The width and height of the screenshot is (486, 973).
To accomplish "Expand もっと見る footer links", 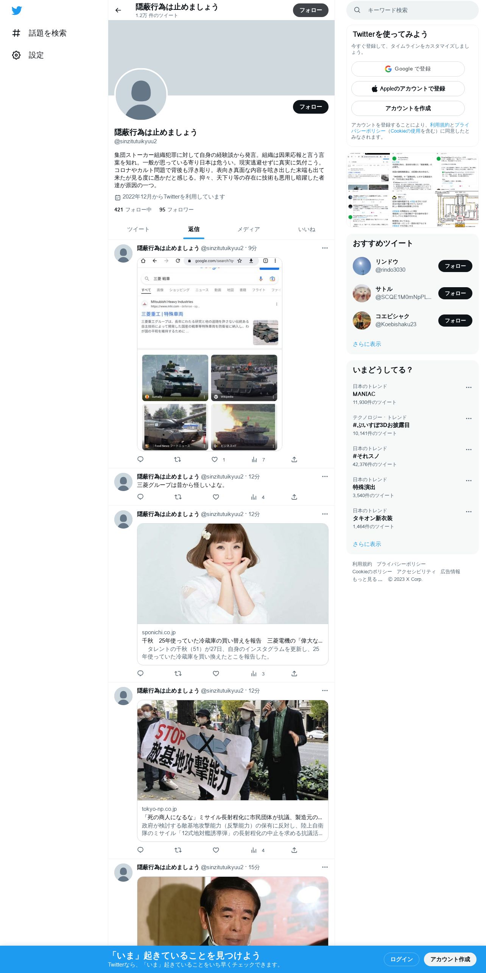I will click(367, 579).
